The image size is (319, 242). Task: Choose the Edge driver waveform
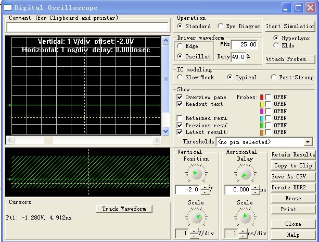pyautogui.click(x=180, y=46)
